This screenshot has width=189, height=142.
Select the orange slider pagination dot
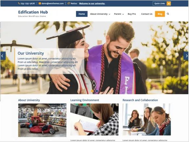tap(92, 91)
